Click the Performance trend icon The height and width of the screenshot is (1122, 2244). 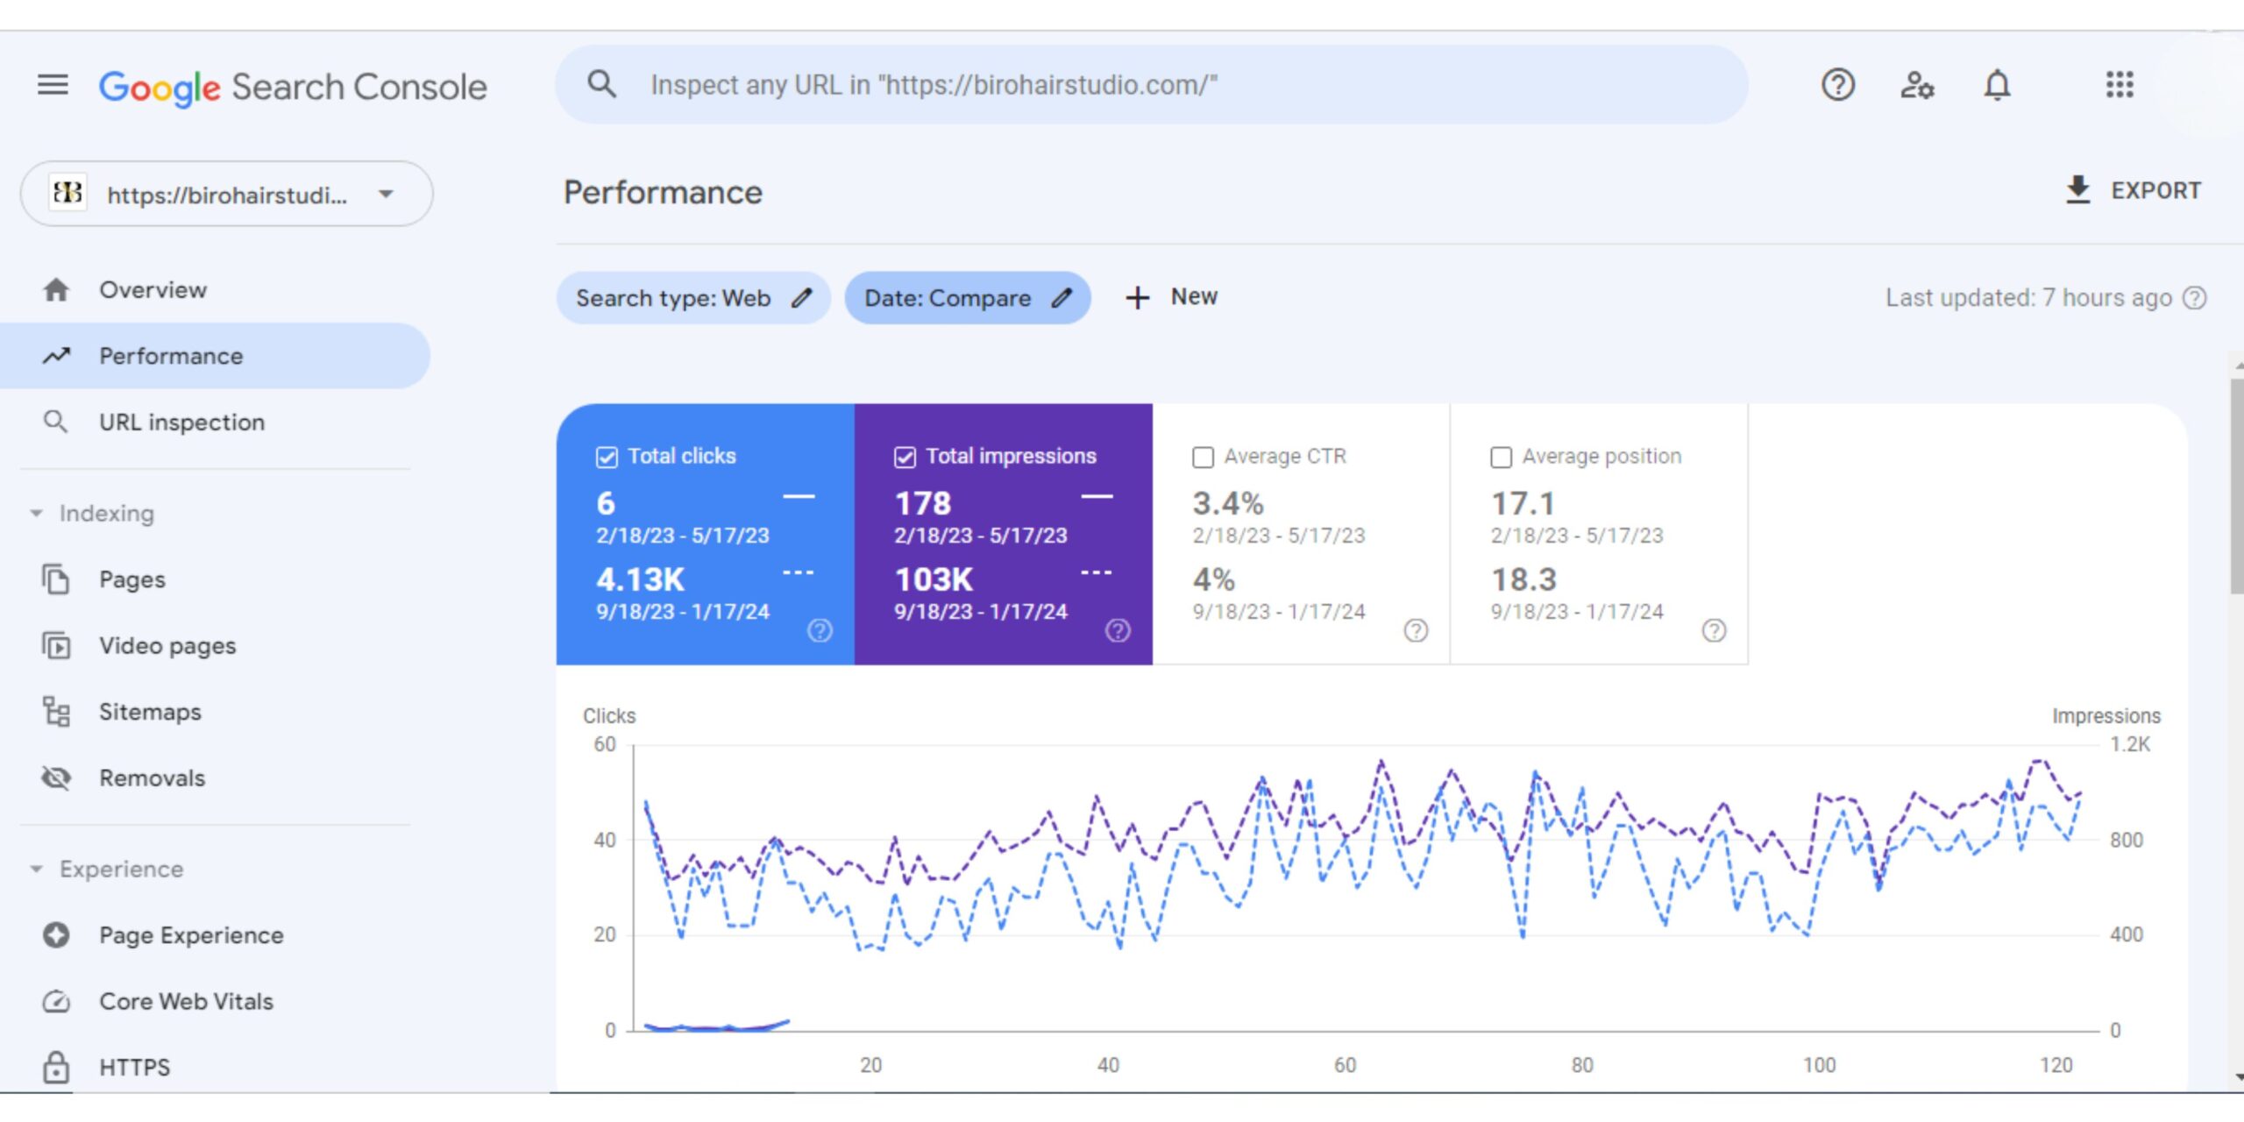(56, 356)
